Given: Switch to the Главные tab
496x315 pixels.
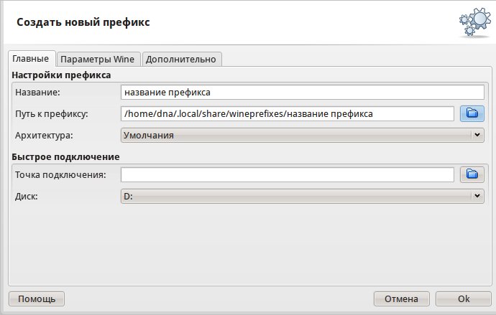Looking at the screenshot, I should click(x=31, y=58).
